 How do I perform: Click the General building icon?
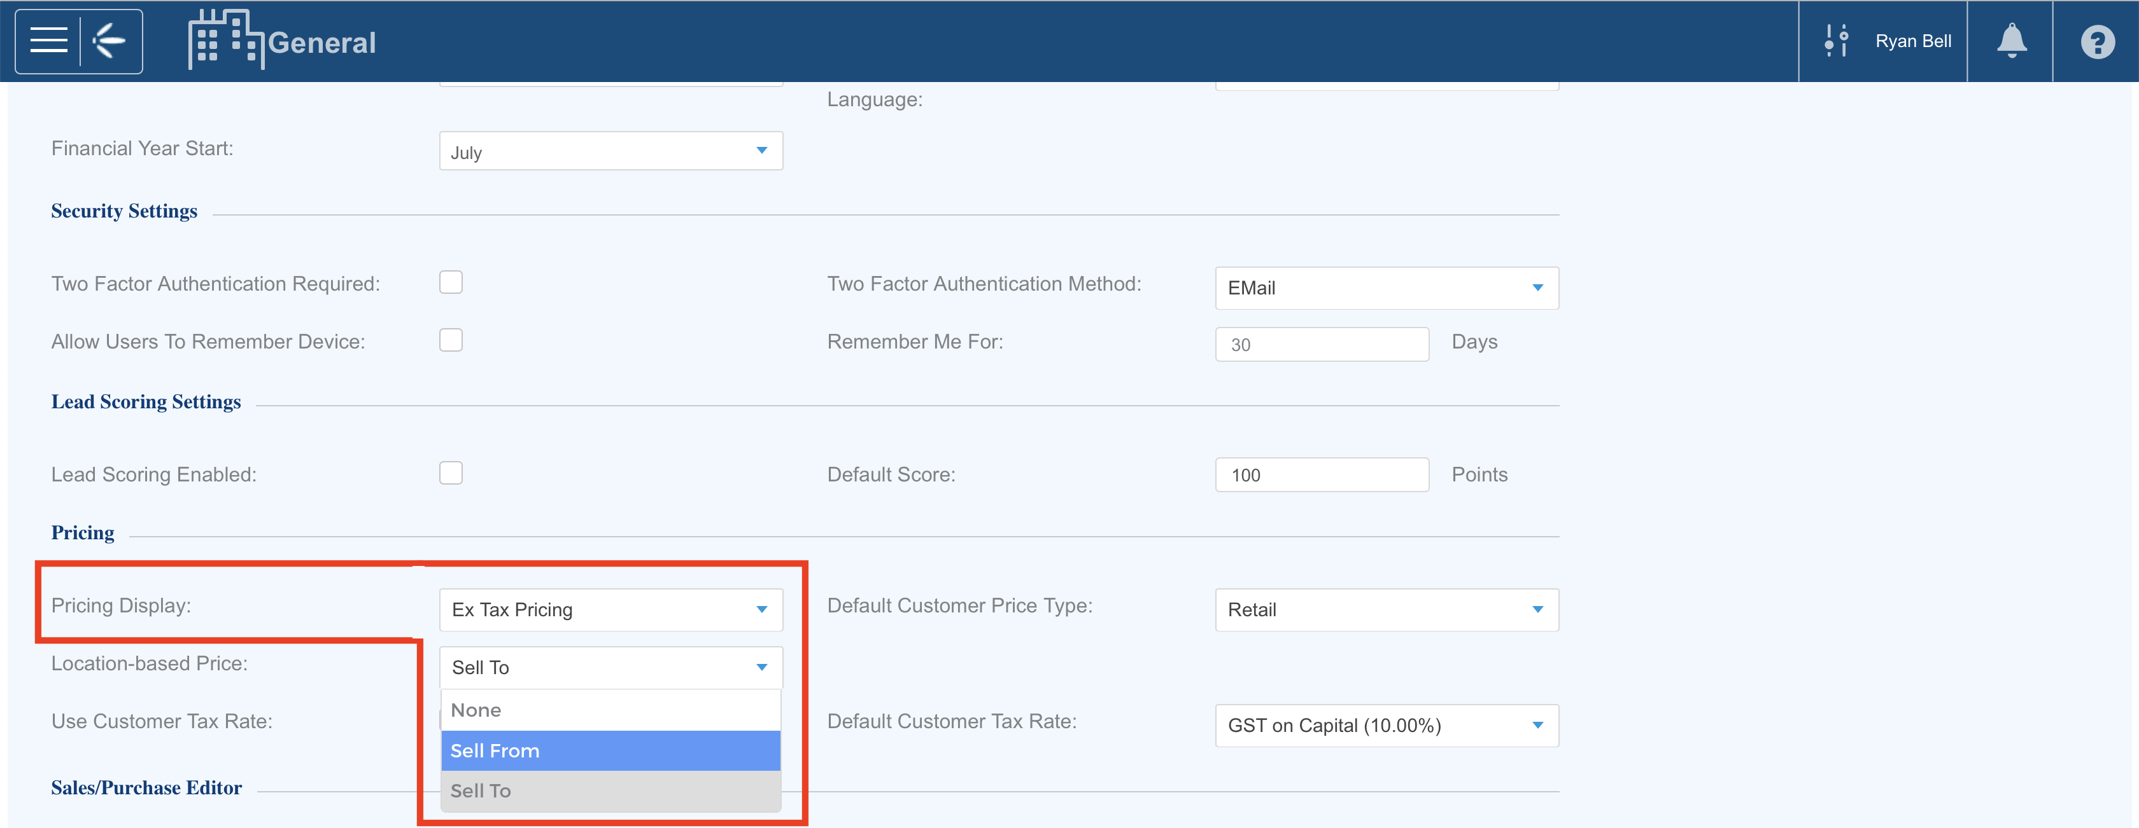point(225,39)
